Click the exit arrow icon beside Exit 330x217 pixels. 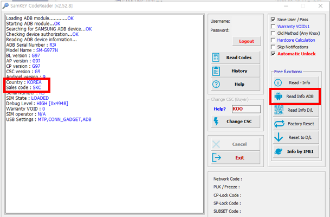point(217,157)
